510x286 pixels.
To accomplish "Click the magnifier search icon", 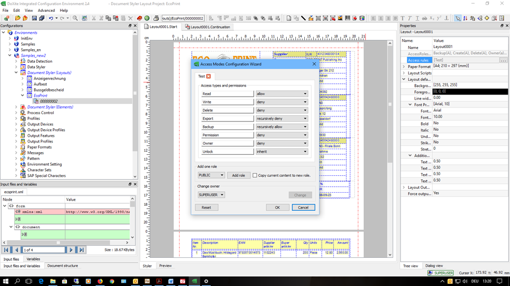I will (75, 18).
